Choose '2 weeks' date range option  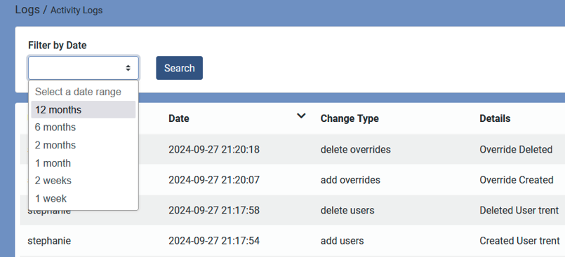click(84, 181)
